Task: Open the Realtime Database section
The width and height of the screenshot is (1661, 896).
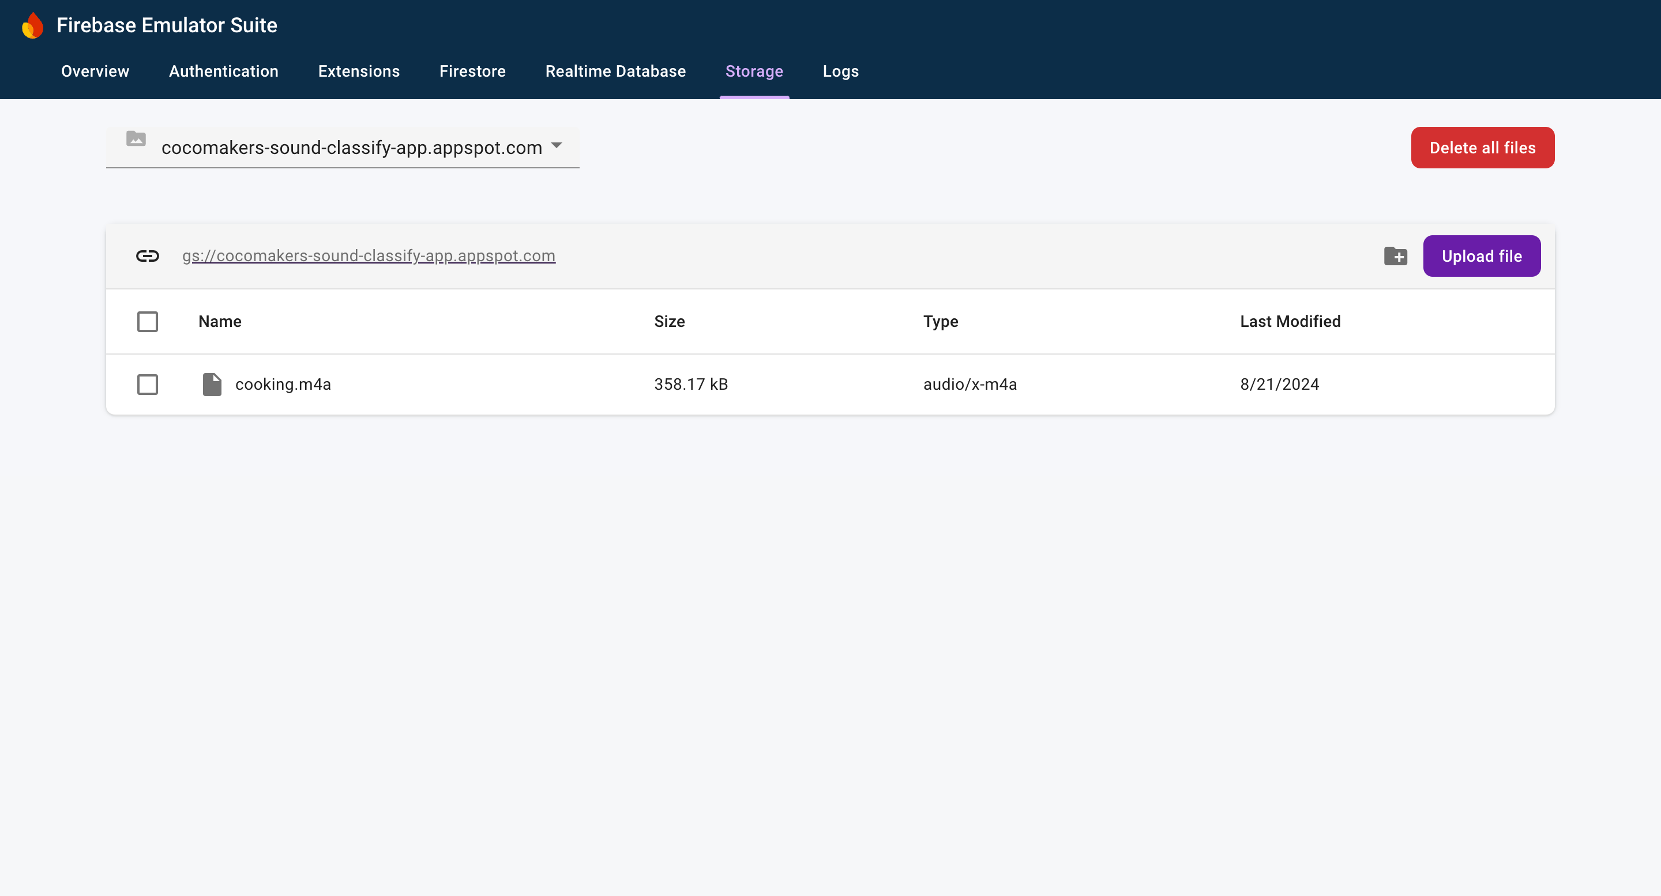Action: pyautogui.click(x=615, y=71)
